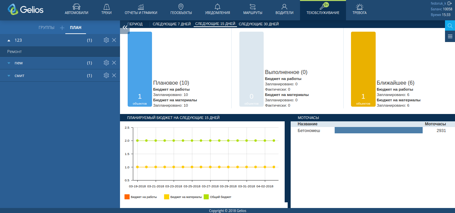Screen dimensions: 455x213
Task: Toggle Общий бюджет legend series
Action: point(218,197)
